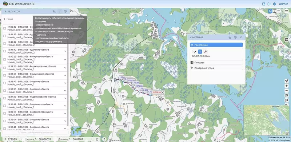This screenshot has height=142, width=291.
Task: Zoom in with the plus button
Action: pos(287,86)
